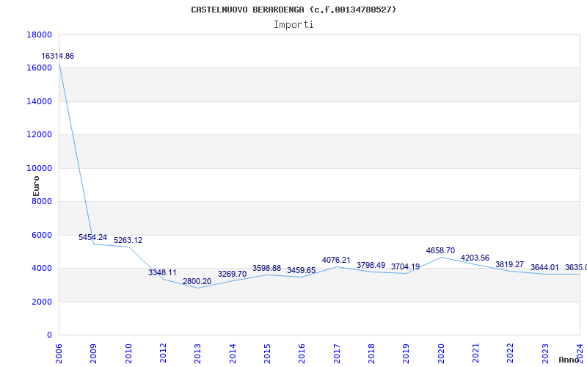
Task: Click the 2014 x-axis year label
Action: point(233,354)
